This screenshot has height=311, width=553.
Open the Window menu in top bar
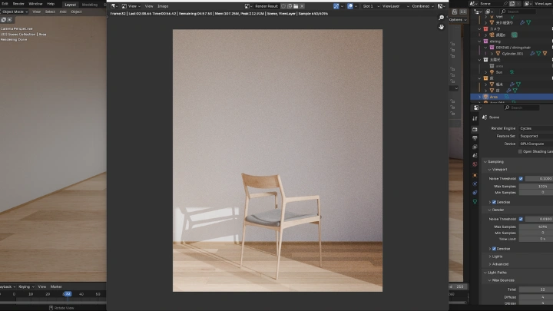pos(35,4)
